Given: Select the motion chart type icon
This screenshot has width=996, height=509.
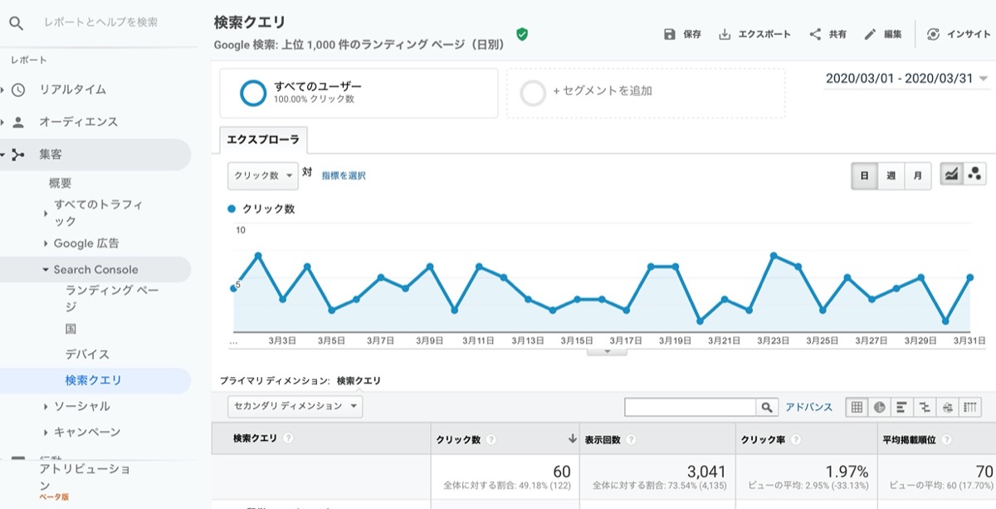Looking at the screenshot, I should point(974,174).
